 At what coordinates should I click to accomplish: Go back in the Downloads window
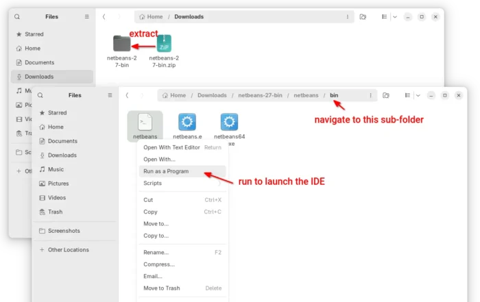point(104,17)
